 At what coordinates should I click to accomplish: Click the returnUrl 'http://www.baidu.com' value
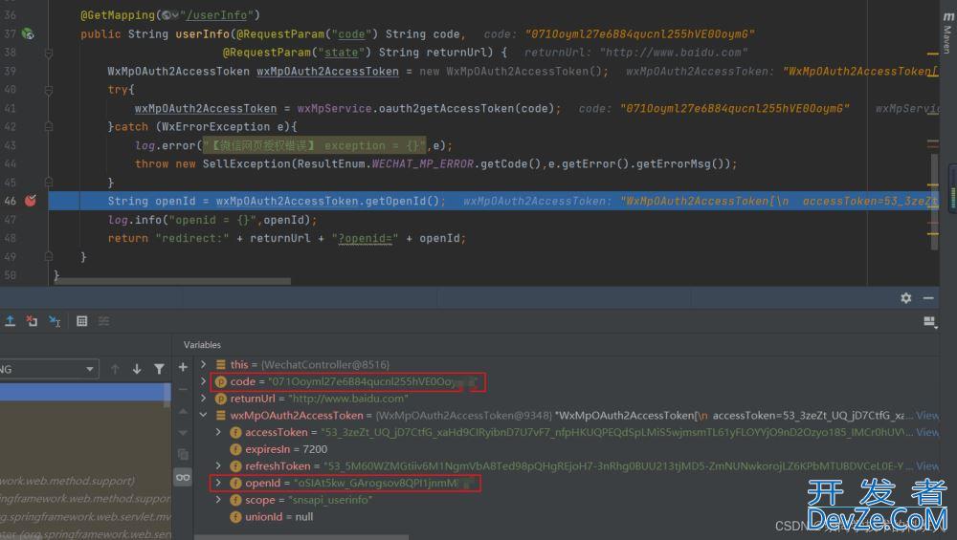click(348, 399)
